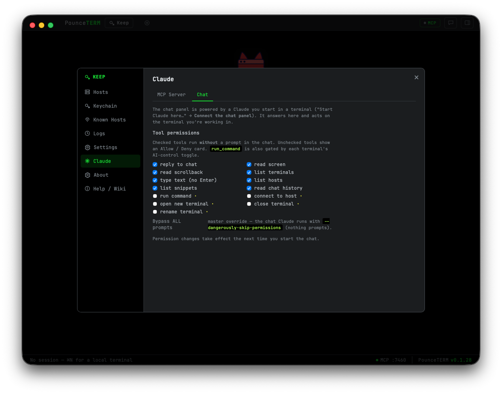
Task: Click the Tool permissions heading
Action: 176,133
